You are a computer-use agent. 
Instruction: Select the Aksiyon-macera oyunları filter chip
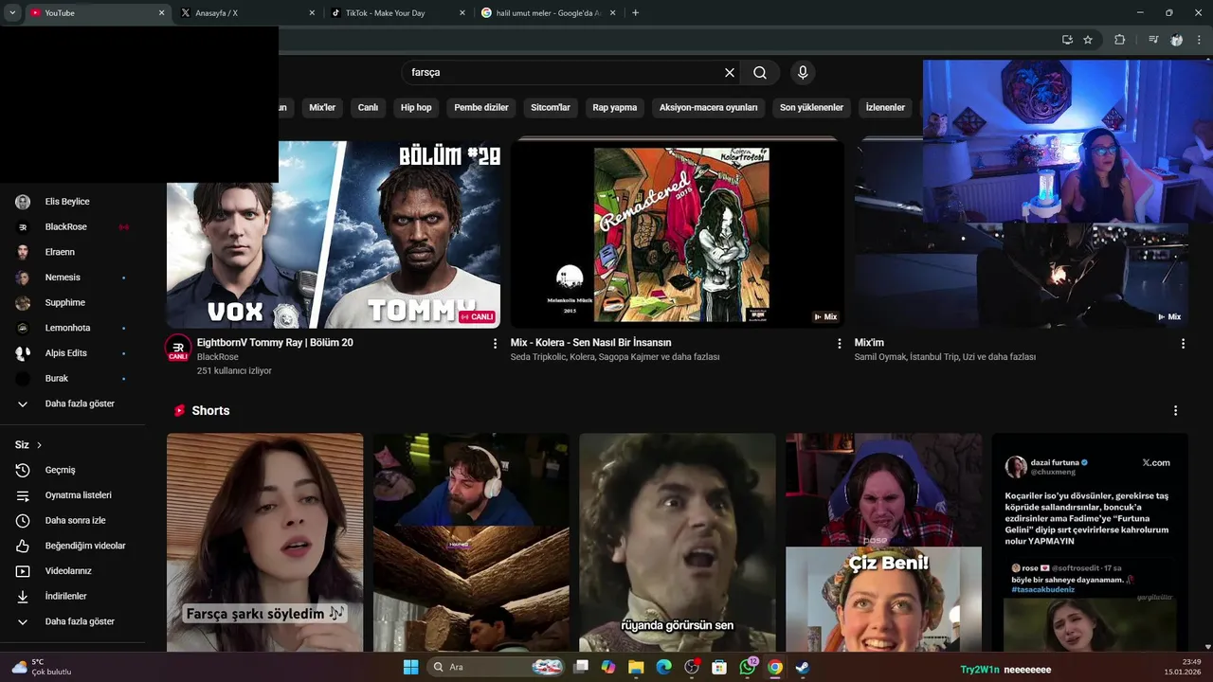[709, 108]
